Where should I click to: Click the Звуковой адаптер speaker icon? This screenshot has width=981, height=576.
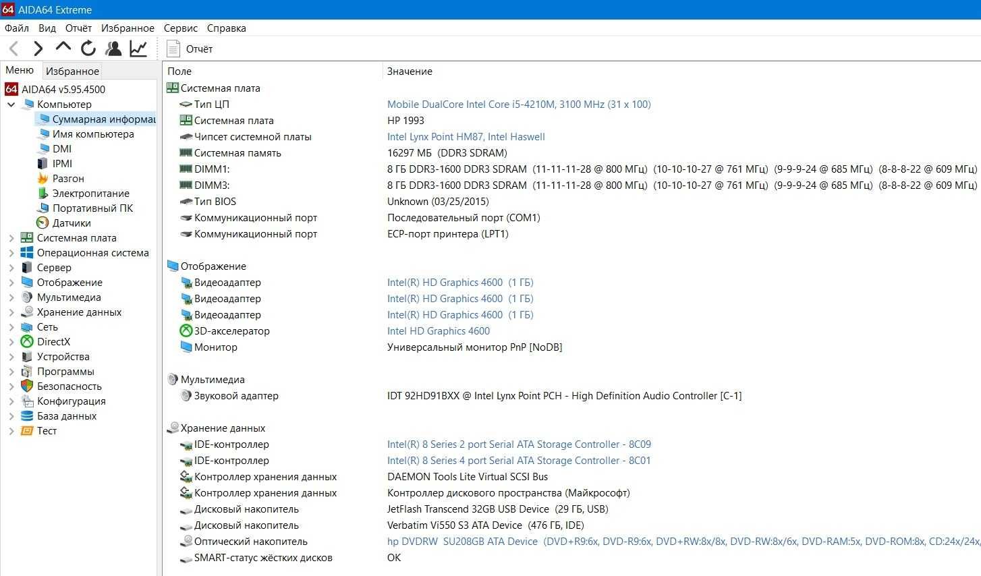pos(186,396)
